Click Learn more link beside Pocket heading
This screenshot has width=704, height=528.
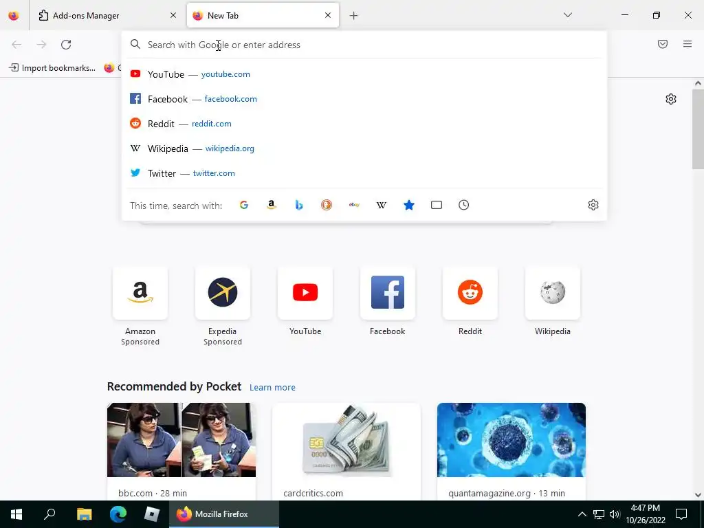272,388
